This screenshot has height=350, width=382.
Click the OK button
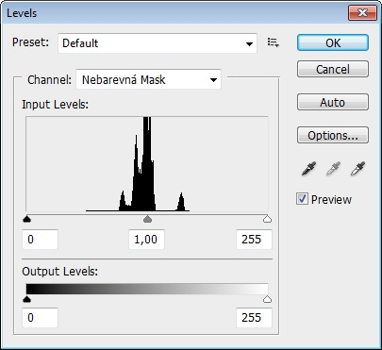[333, 42]
